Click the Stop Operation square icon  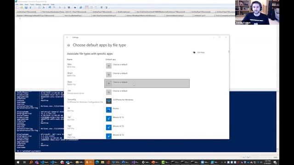pyautogui.click(x=69, y=7)
